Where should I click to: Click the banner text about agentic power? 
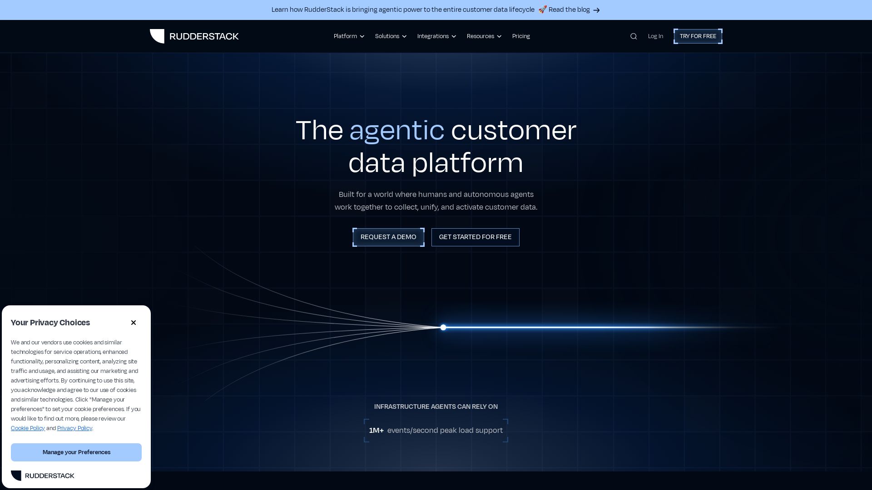point(403,10)
